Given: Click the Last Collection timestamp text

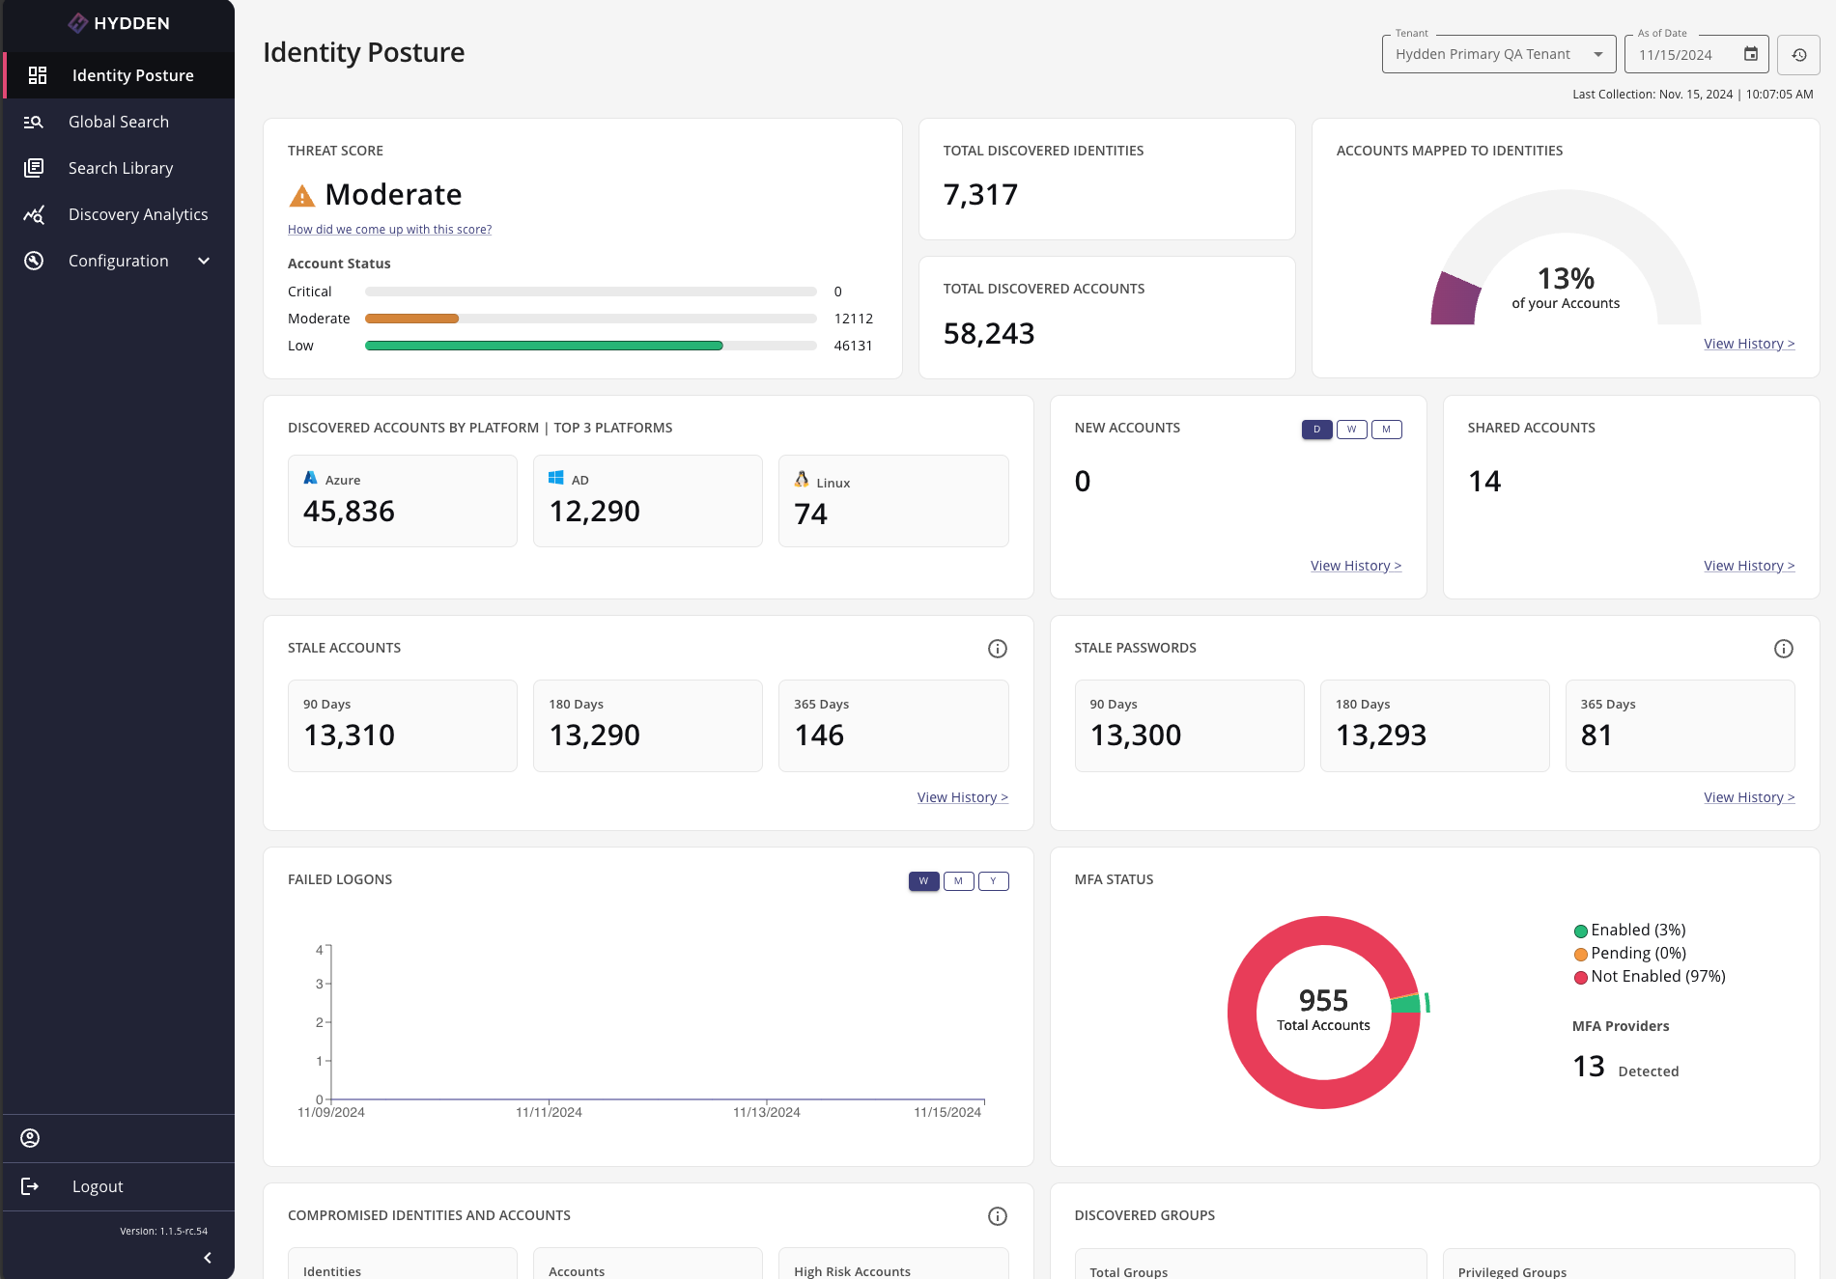Looking at the screenshot, I should coord(1693,95).
